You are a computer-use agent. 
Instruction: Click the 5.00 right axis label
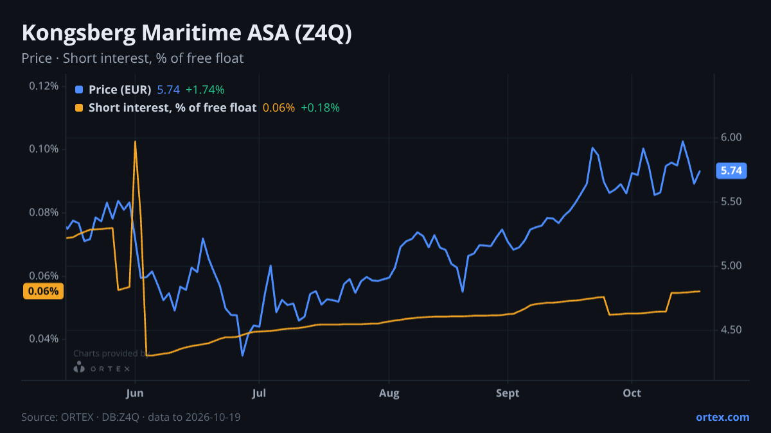pyautogui.click(x=731, y=266)
